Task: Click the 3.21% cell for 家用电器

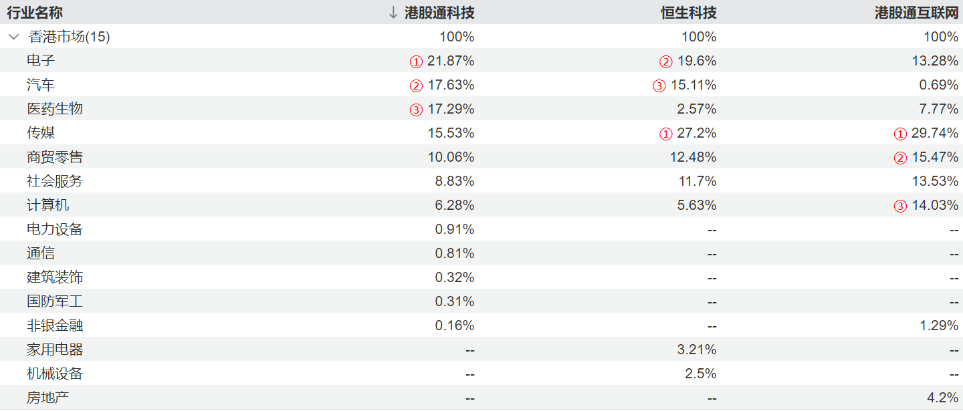Action: tap(700, 350)
